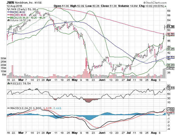Click the Mar label under the price panel
Viewport: 176px width, 135px height.
point(21,80)
